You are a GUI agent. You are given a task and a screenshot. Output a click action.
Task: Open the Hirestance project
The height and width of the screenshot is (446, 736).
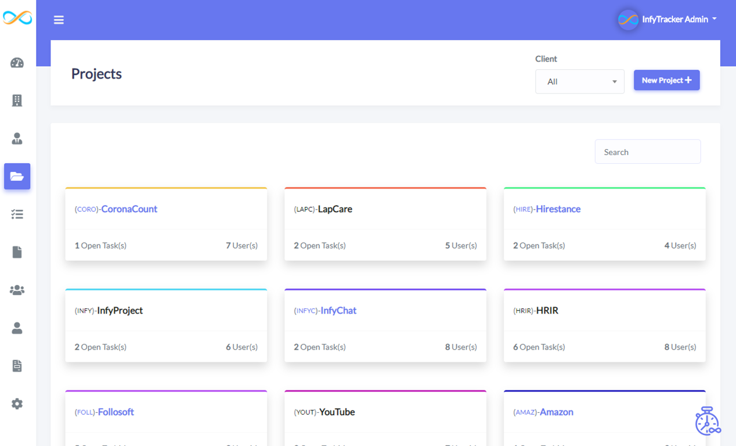point(547,209)
